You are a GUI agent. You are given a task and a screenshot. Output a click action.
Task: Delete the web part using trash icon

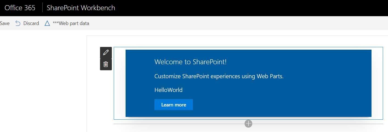pyautogui.click(x=106, y=64)
